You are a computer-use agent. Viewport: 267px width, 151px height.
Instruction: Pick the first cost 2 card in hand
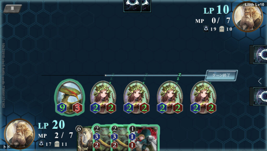pyautogui.click(x=101, y=138)
